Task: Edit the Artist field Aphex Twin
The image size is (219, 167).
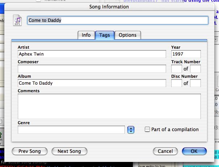Action: pyautogui.click(x=92, y=54)
